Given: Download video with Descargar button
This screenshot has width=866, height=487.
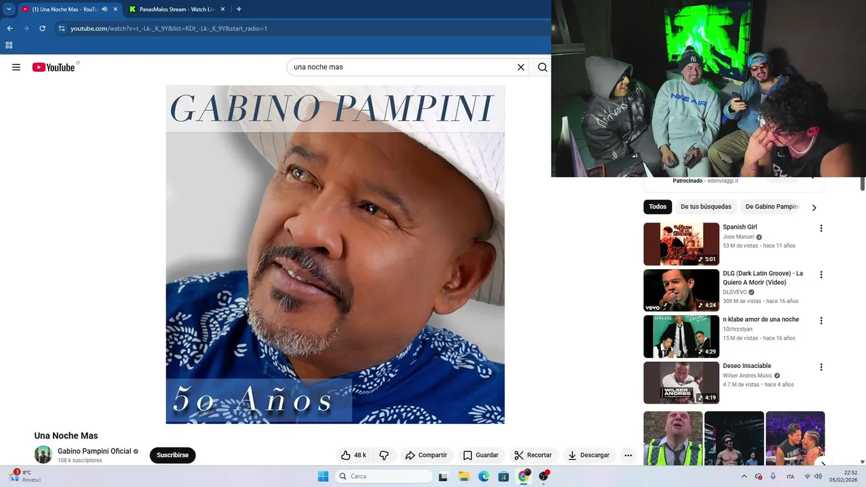Looking at the screenshot, I should point(589,455).
